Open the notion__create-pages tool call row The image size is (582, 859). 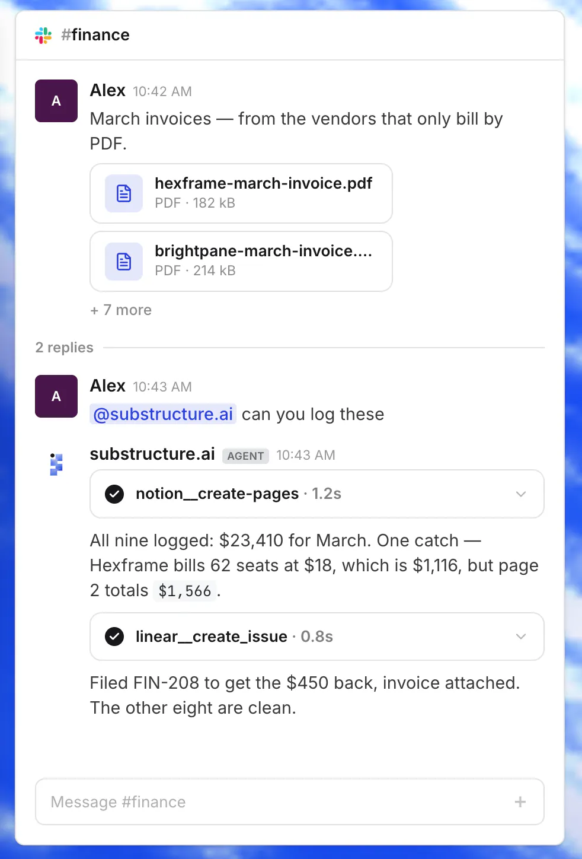pos(317,494)
